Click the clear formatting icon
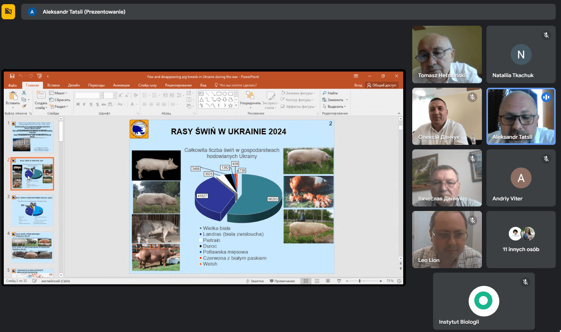 coord(136,95)
